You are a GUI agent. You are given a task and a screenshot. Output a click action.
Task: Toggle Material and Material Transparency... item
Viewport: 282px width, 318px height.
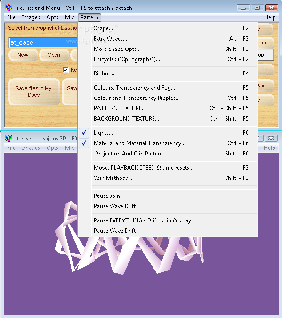click(168, 143)
